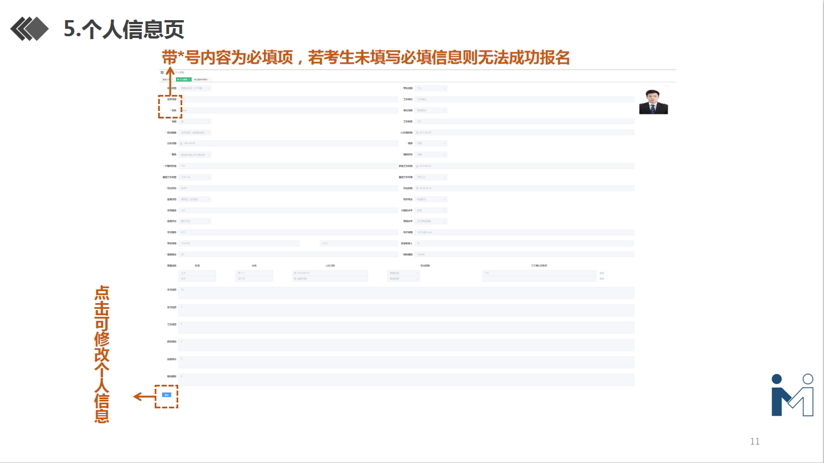824x463 pixels.
Task: Open the 政治面貌 dropdown
Action: pyautogui.click(x=195, y=132)
